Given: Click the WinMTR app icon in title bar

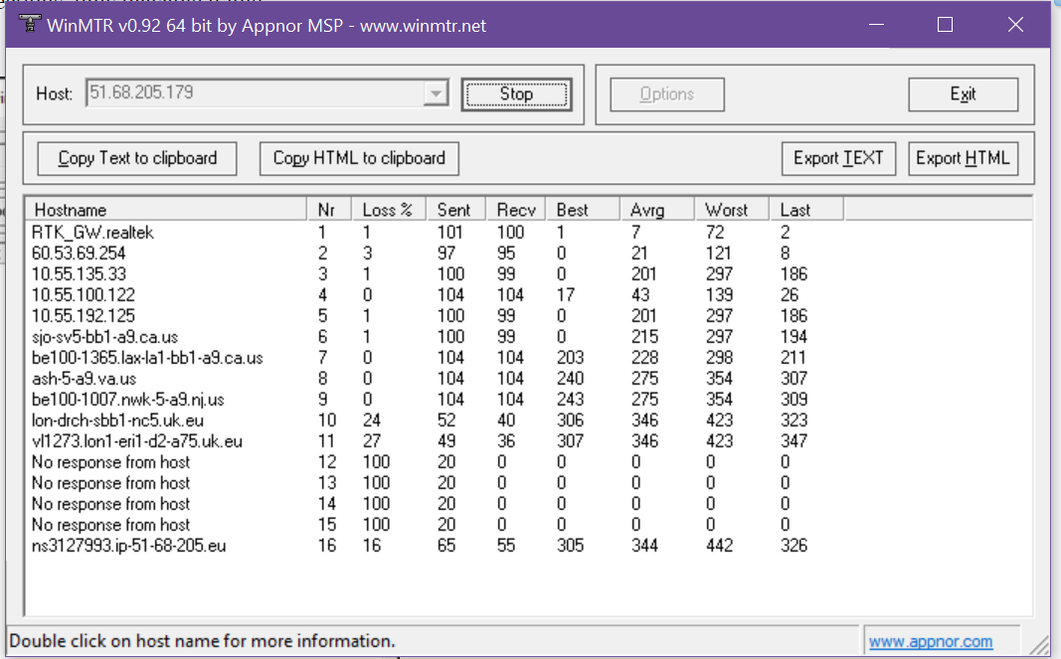Looking at the screenshot, I should [29, 25].
